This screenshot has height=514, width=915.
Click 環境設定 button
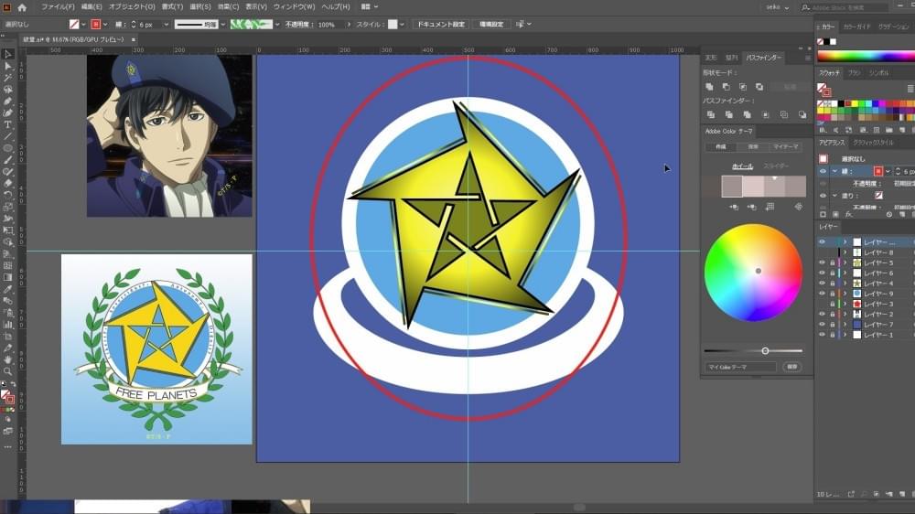click(x=491, y=25)
